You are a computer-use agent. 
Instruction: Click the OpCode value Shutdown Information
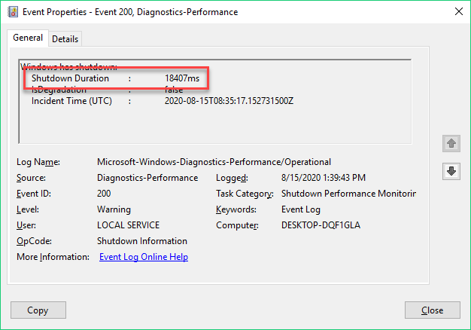coord(142,241)
